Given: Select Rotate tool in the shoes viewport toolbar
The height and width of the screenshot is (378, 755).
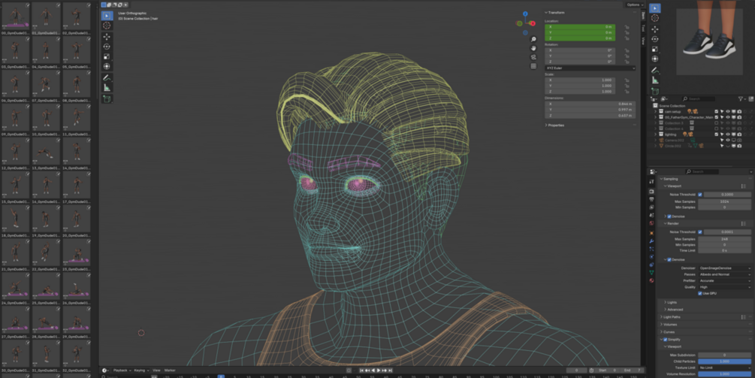Looking at the screenshot, I should [655, 39].
